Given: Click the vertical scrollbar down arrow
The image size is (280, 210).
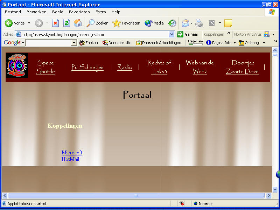Looking at the screenshot, I should point(275,189).
